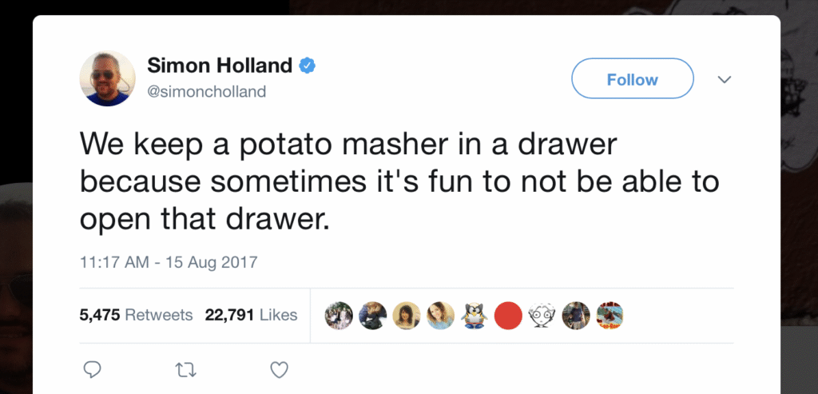Click the sketched cartoon face avatar
This screenshot has width=818, height=394.
tap(542, 316)
